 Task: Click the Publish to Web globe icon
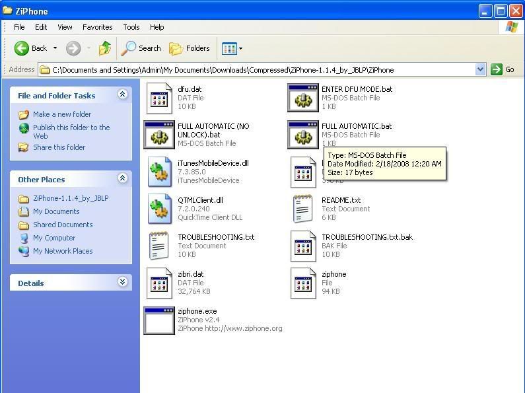(x=24, y=128)
